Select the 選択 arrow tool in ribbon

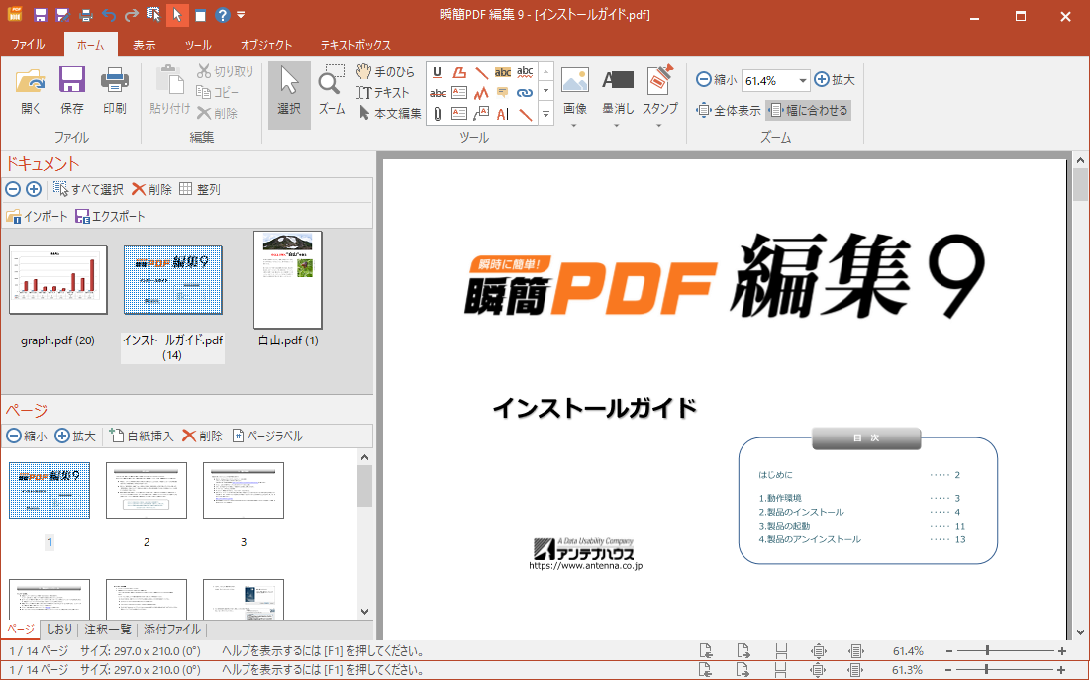(289, 95)
